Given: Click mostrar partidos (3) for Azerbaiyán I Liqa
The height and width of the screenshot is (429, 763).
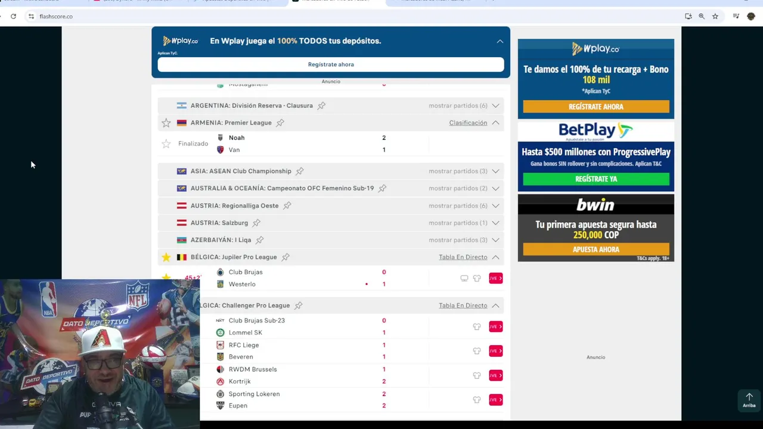Looking at the screenshot, I should pyautogui.click(x=458, y=240).
